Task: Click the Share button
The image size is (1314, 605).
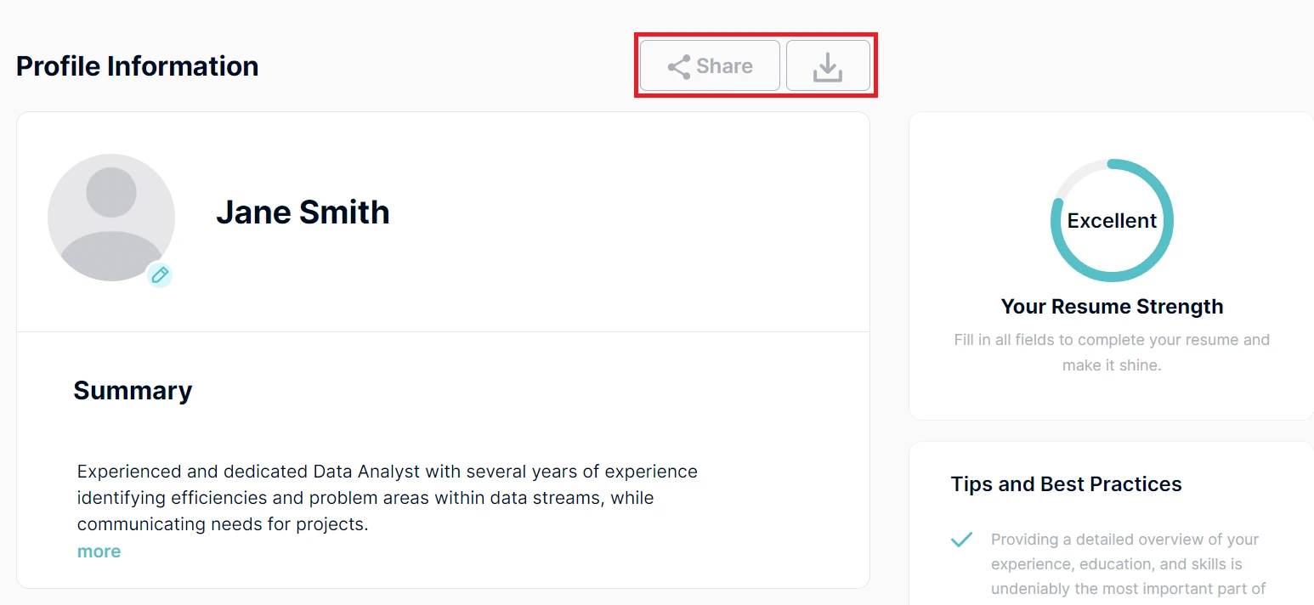Action: click(710, 65)
